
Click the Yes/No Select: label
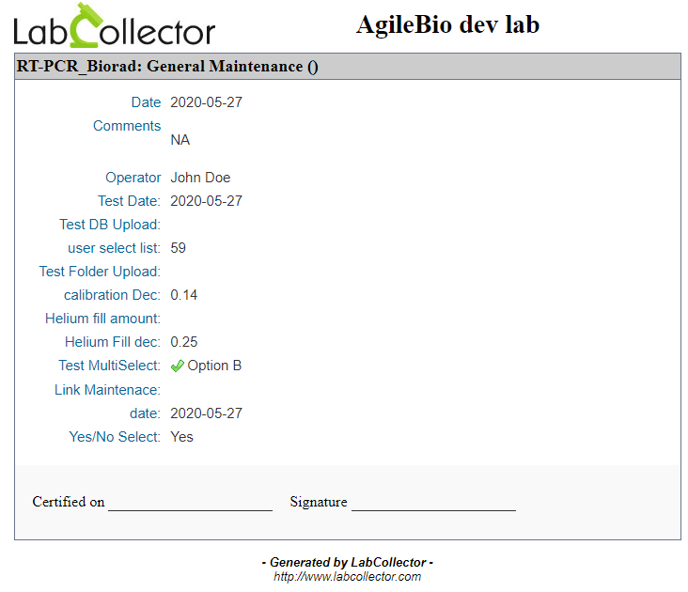tap(115, 437)
